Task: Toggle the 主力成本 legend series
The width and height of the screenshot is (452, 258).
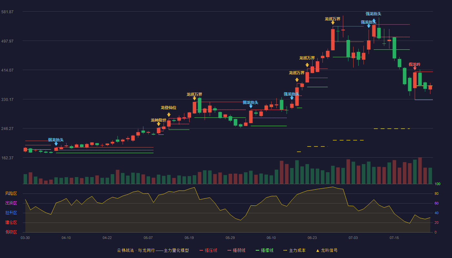Action: click(294, 251)
